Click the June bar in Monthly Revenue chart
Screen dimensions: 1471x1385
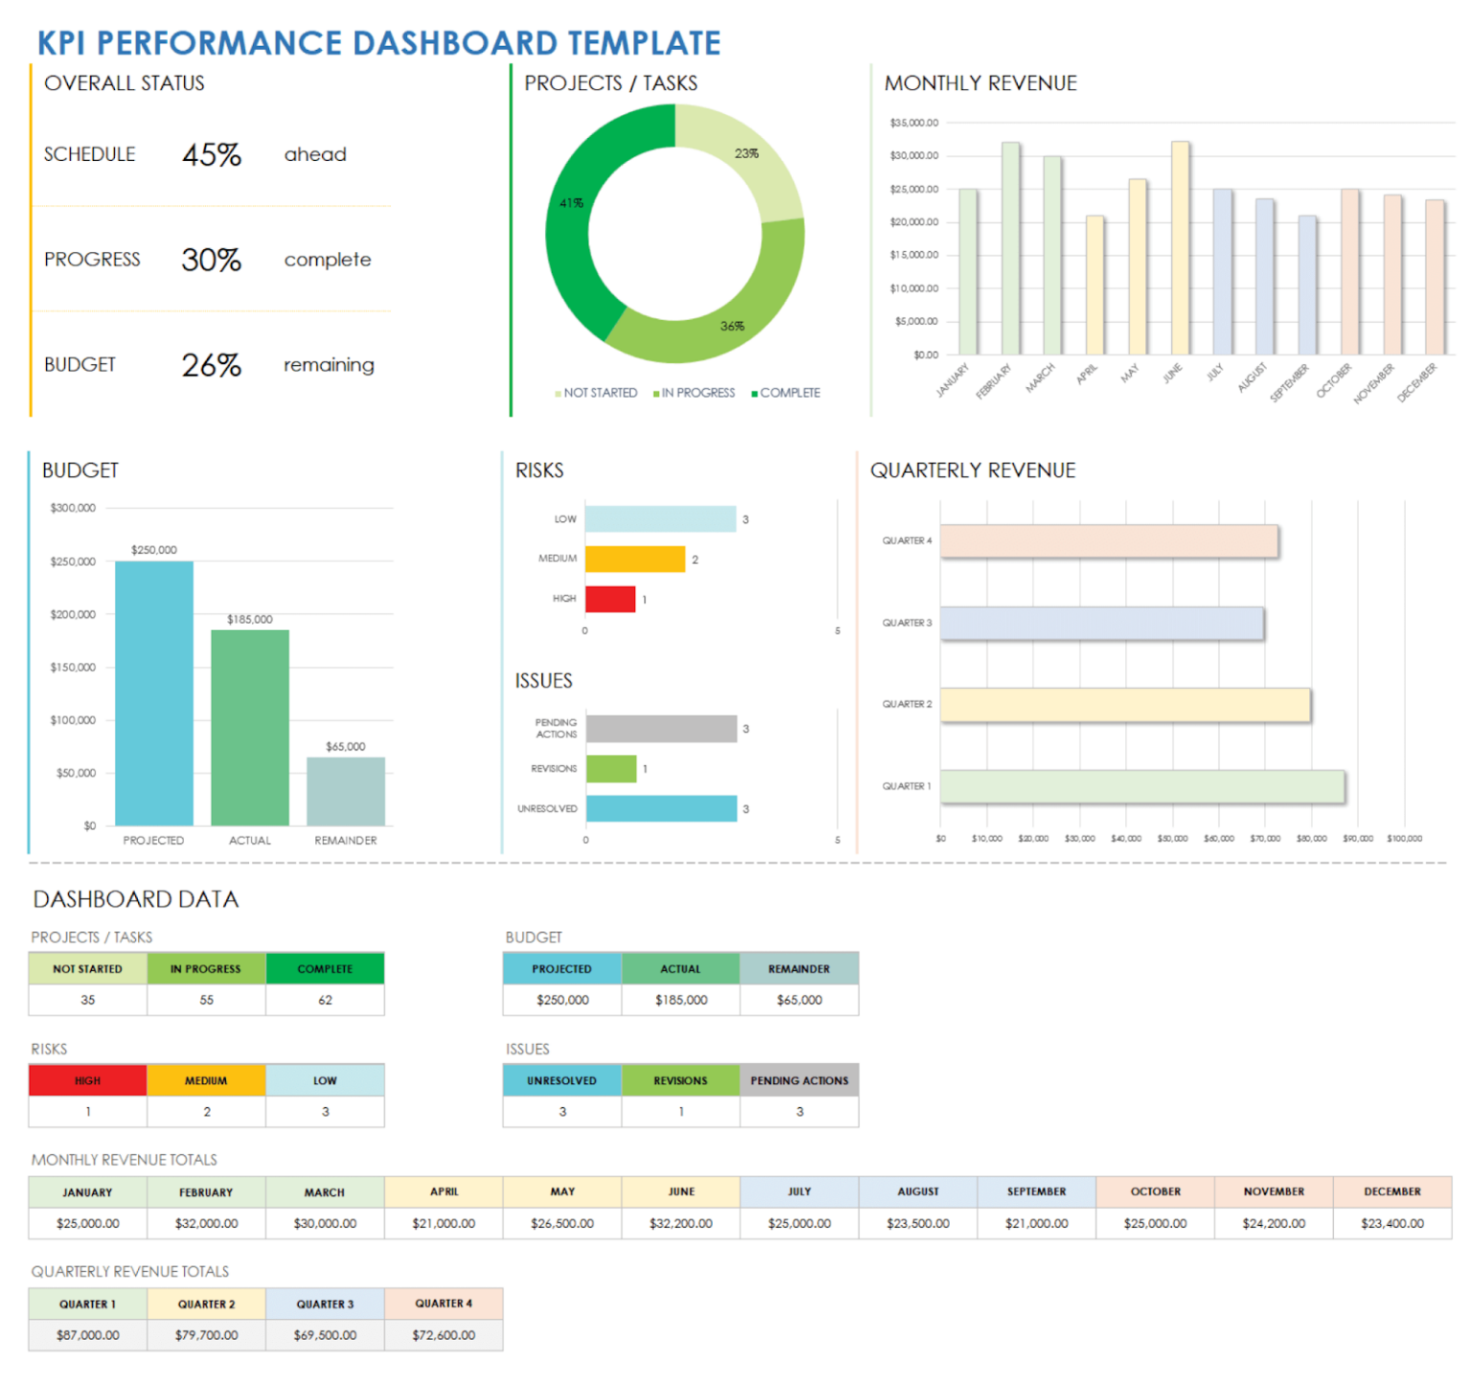coord(1180,248)
